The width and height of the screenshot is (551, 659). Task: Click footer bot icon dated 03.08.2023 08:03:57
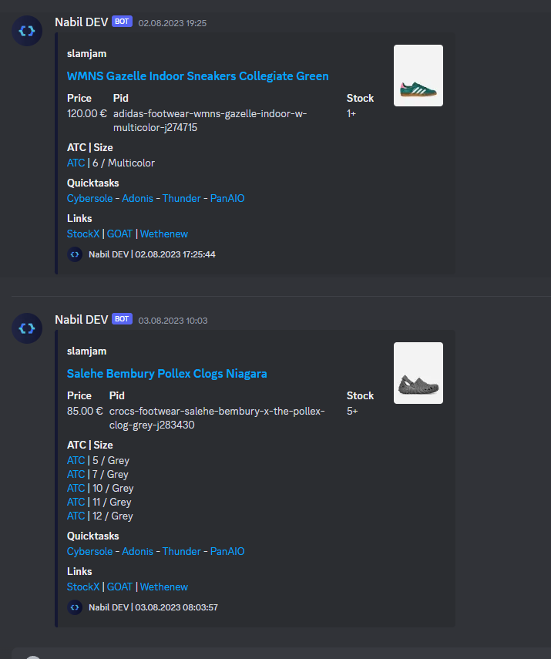point(75,607)
